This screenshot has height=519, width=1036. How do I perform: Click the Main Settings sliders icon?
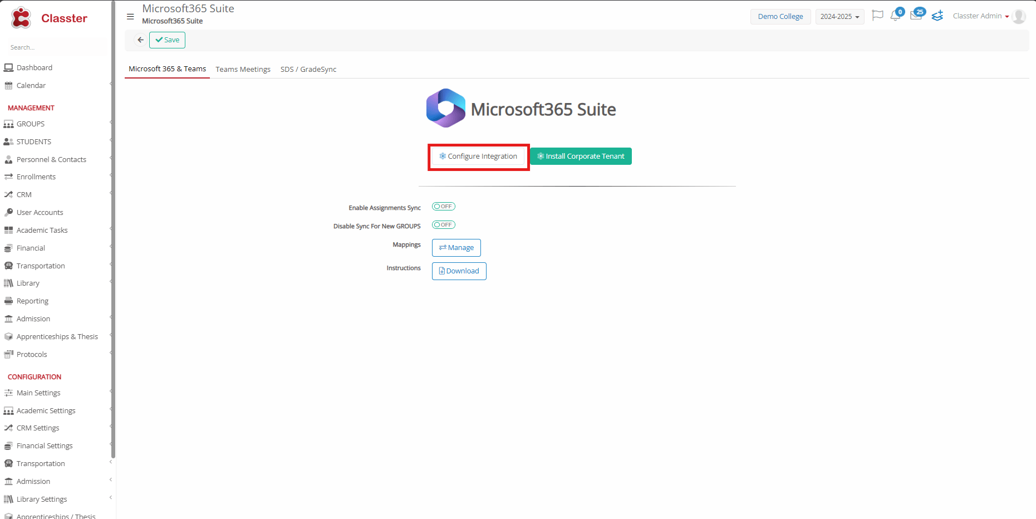[8, 393]
